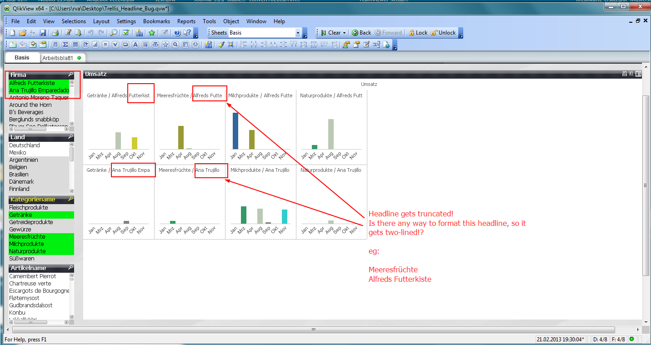Open the Object menu

click(x=231, y=21)
